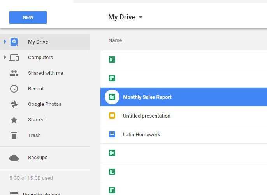Select the Monthly Sales Report file
The image size is (267, 195).
(147, 97)
